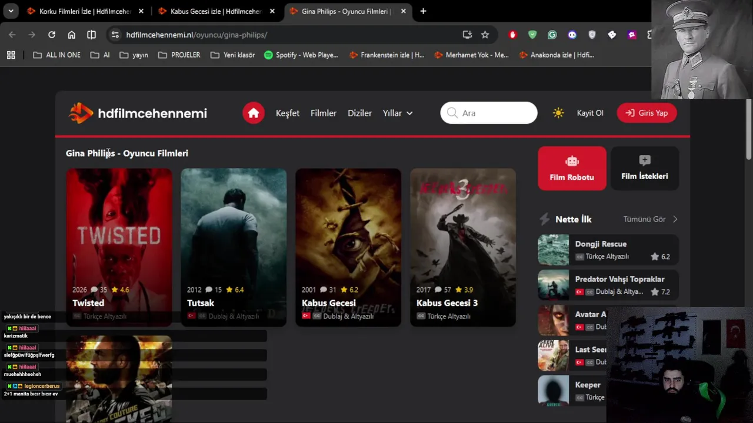Open the Last Seen list thumbnail
This screenshot has width=753, height=423.
click(553, 355)
